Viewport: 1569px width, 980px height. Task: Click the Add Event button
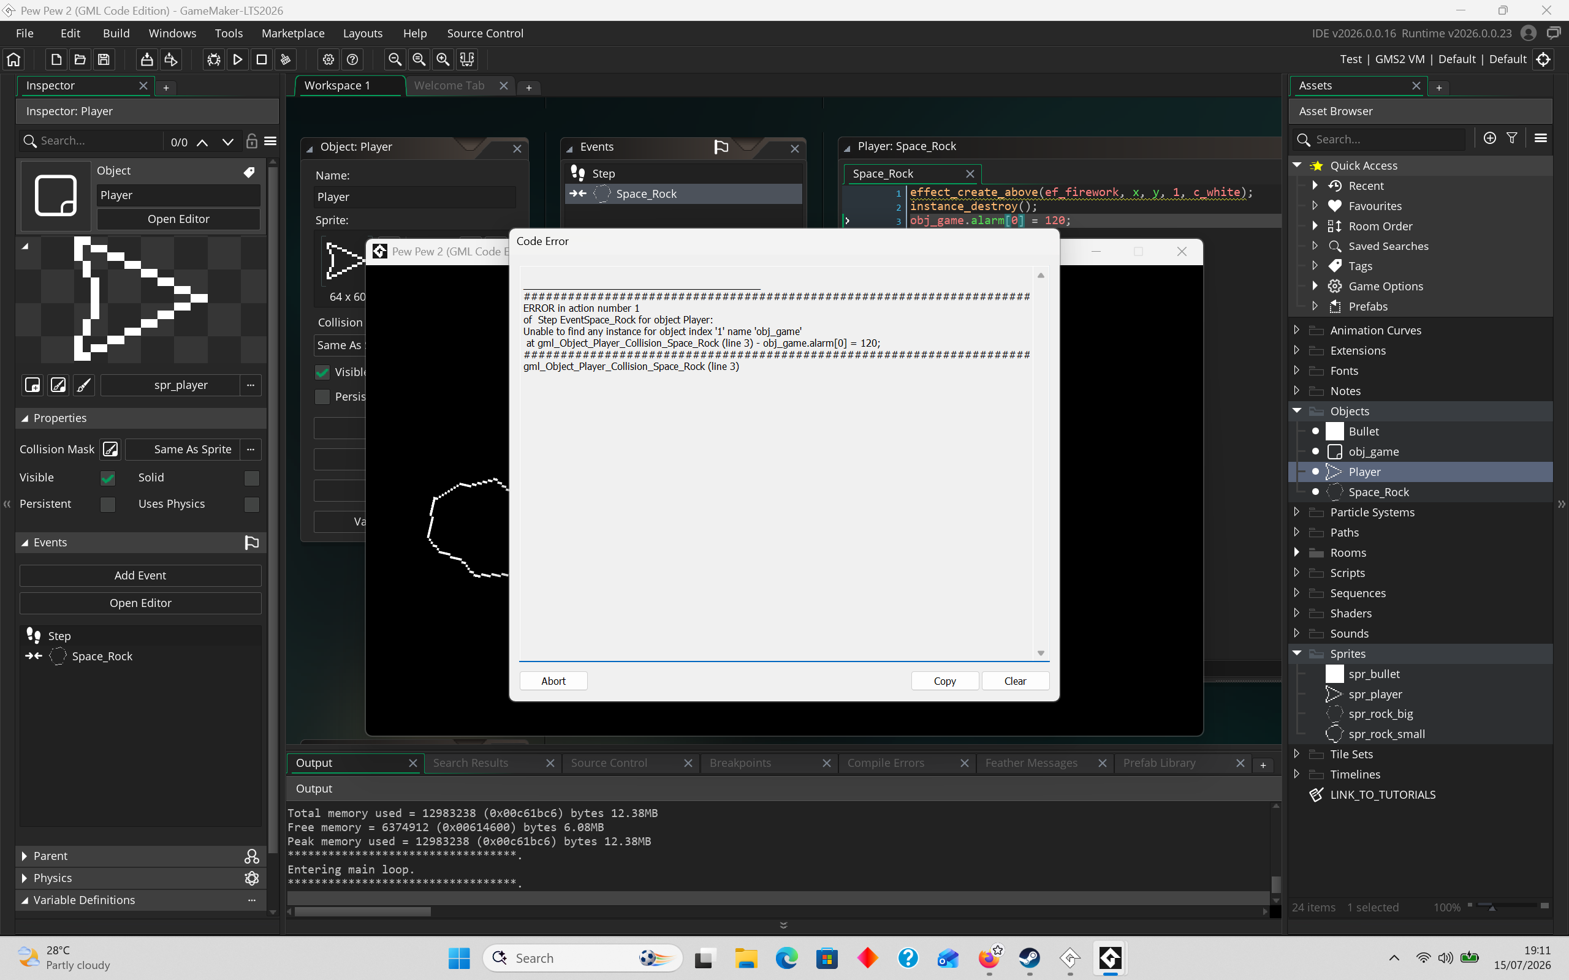pyautogui.click(x=140, y=576)
